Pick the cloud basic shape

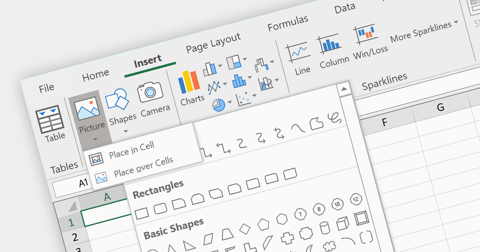click(x=329, y=246)
